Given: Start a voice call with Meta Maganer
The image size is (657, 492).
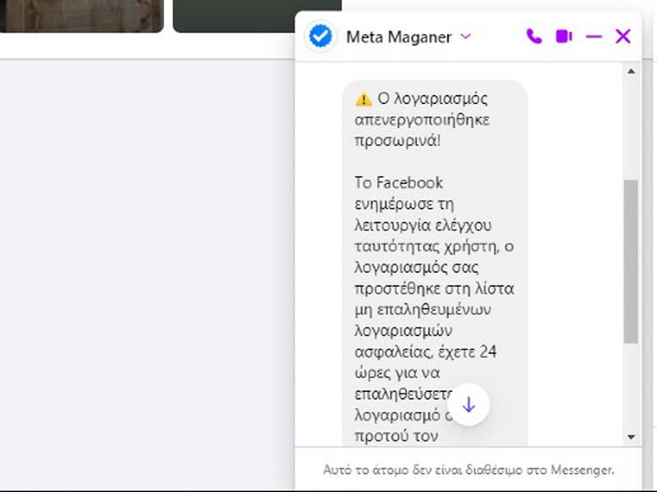Looking at the screenshot, I should [x=534, y=36].
